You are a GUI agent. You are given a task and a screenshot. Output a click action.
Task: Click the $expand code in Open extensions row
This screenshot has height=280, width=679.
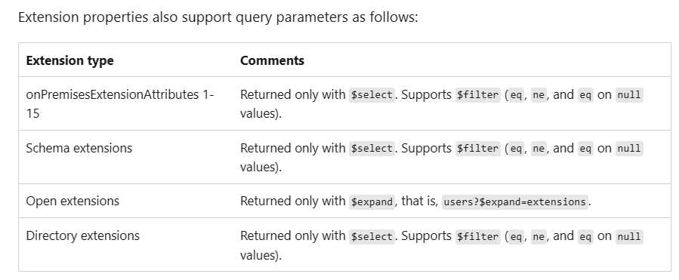(372, 202)
